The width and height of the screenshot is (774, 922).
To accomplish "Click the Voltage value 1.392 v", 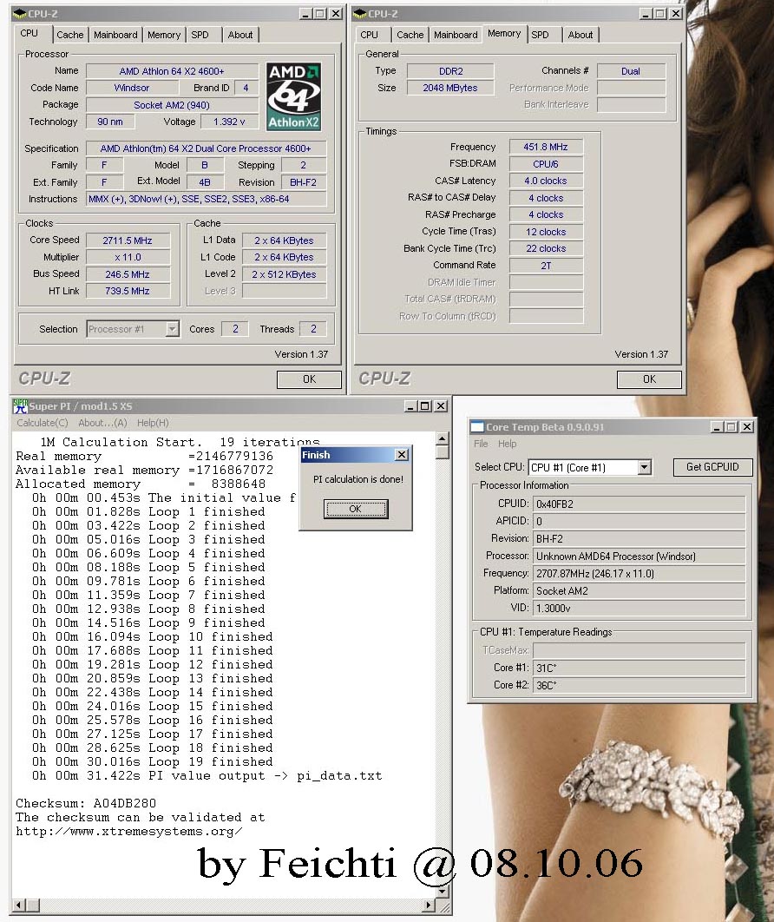I will click(x=229, y=122).
